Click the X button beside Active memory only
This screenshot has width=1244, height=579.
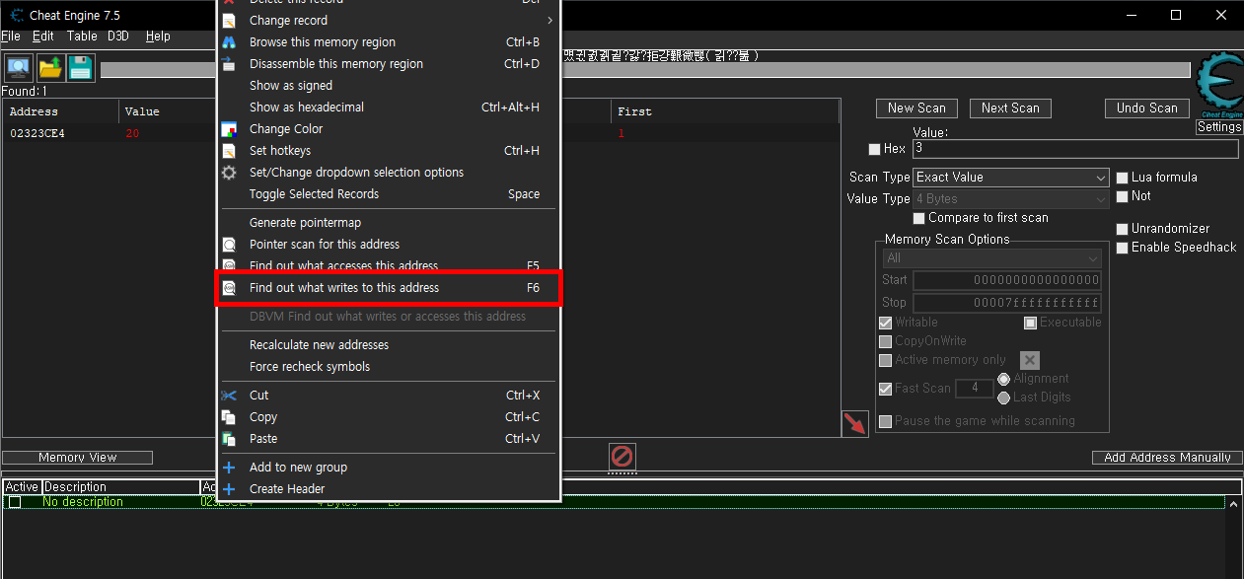pos(1029,360)
